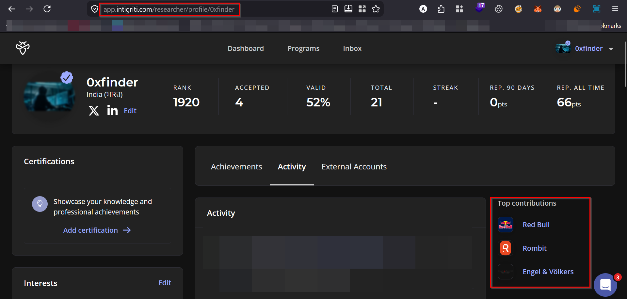Click the browser reload button
627x299 pixels.
coord(47,9)
